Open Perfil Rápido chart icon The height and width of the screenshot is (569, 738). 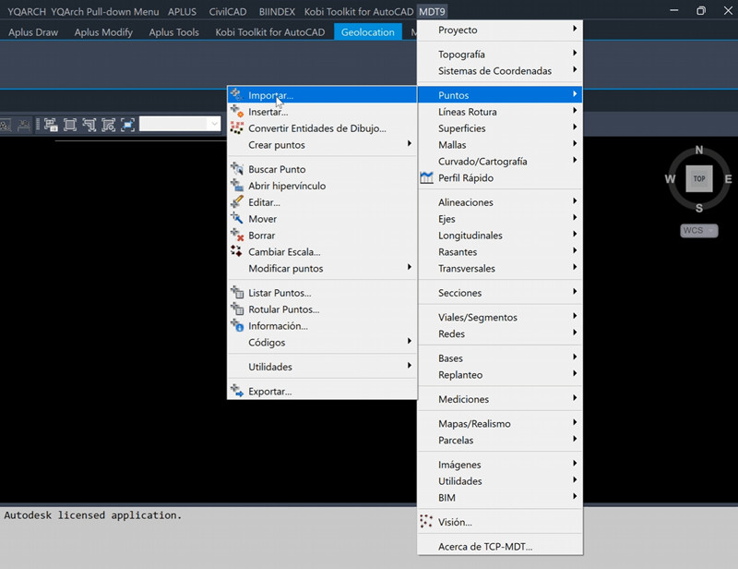[x=426, y=178]
